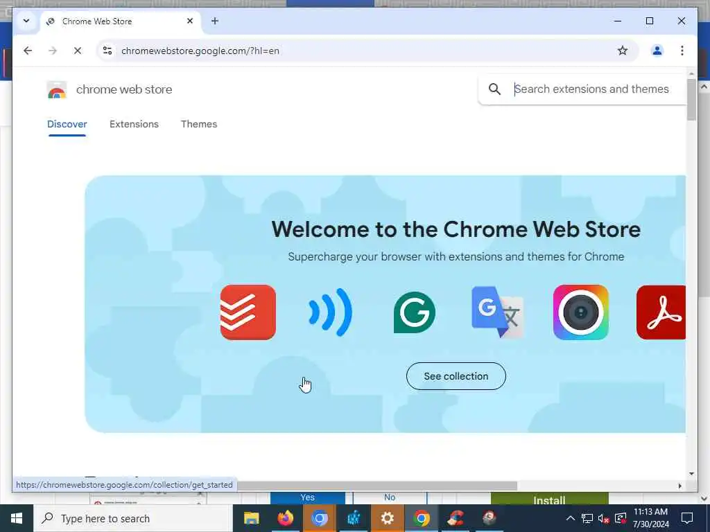Screen dimensions: 710x532
Task: Maximize the Chrome window
Action: pos(649,21)
